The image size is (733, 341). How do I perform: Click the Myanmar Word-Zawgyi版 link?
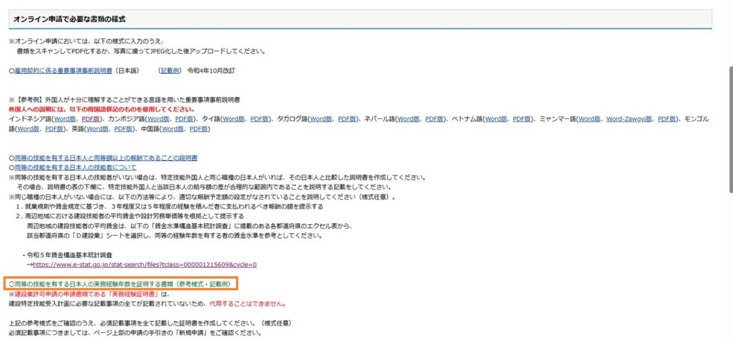[629, 119]
